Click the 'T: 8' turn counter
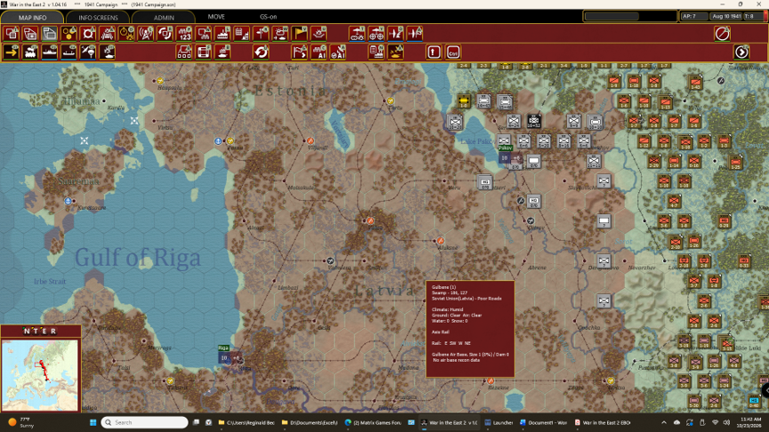This screenshot has height=432, width=769. [x=753, y=16]
